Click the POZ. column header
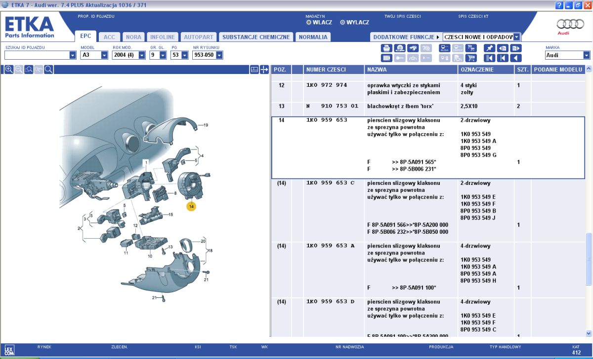 (x=281, y=70)
